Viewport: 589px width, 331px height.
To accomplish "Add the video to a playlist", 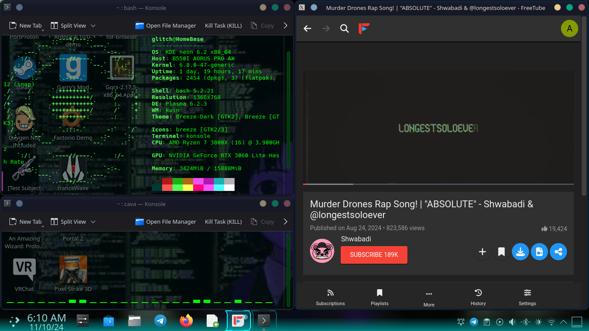I will click(482, 252).
